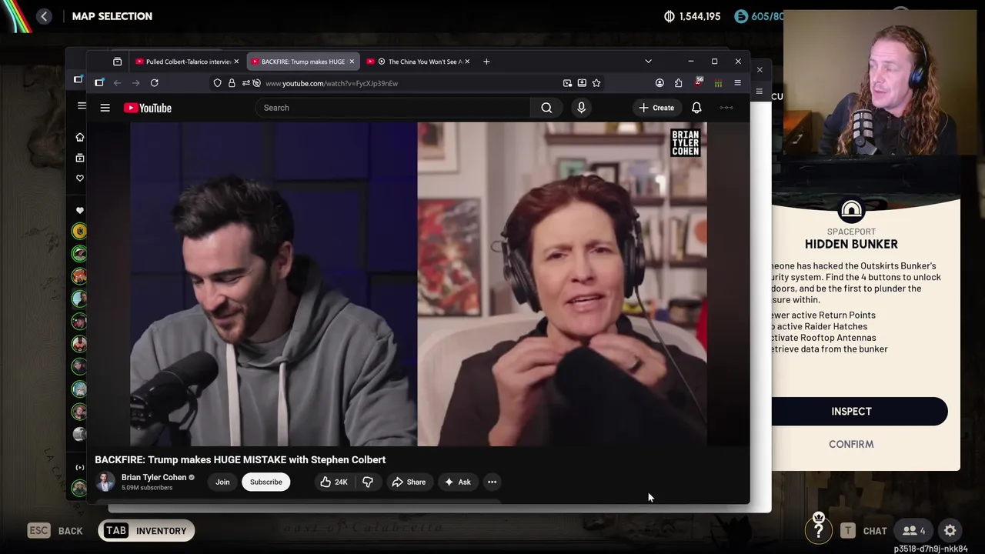Open the T CHAT button
Image resolution: width=985 pixels, height=554 pixels.
tap(863, 530)
